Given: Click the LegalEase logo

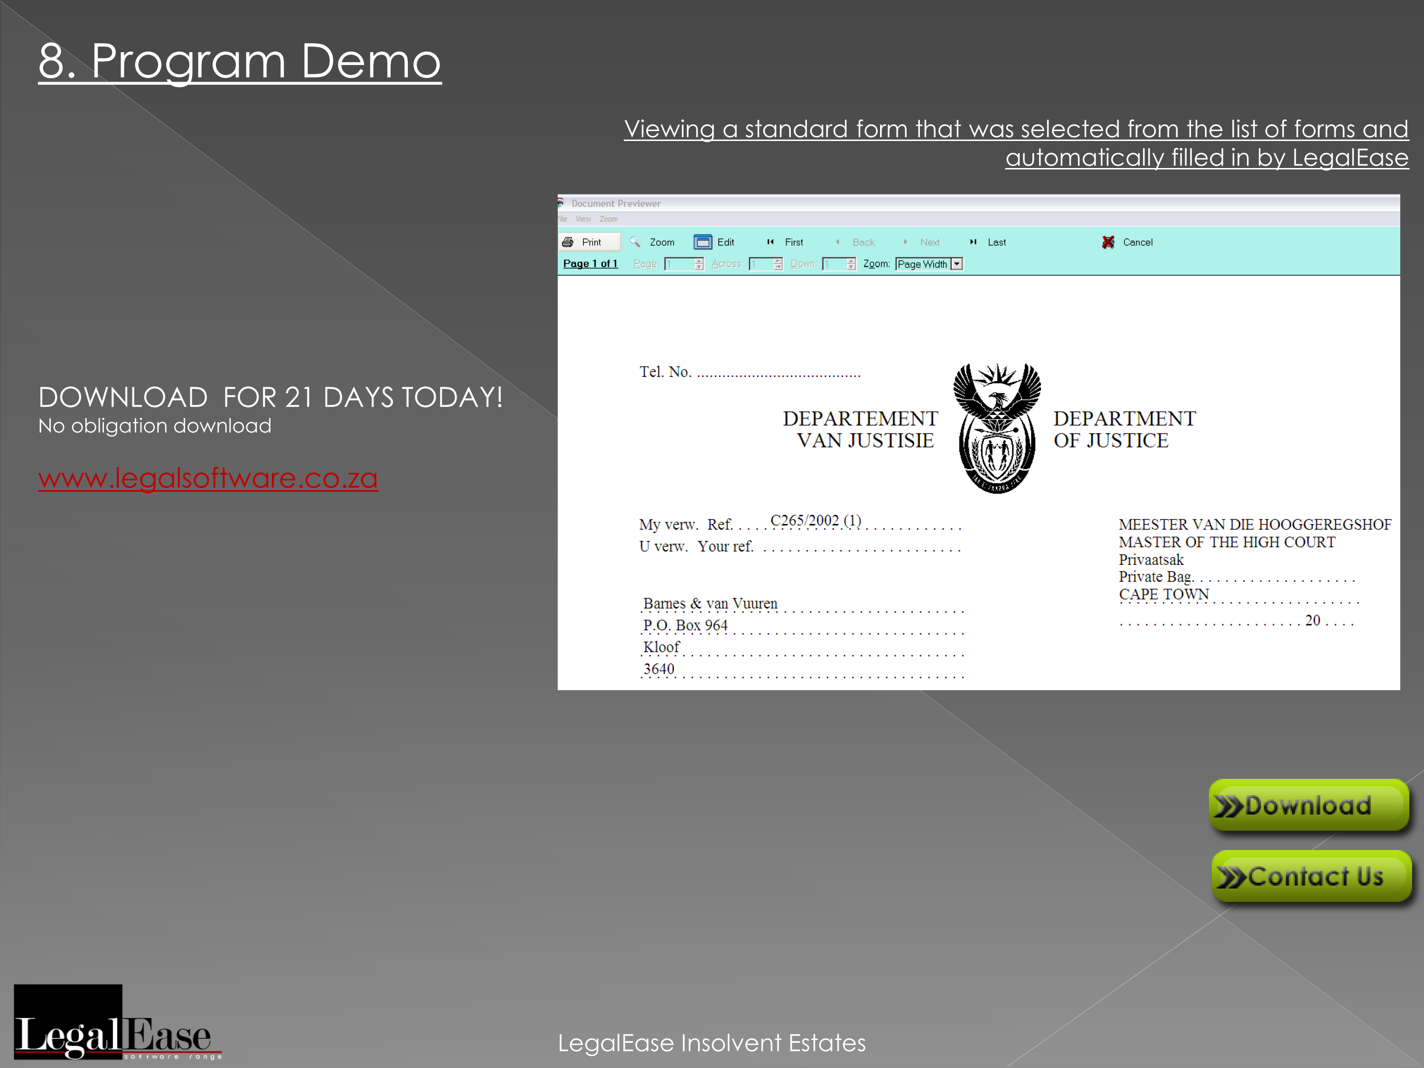Looking at the screenshot, I should click(x=118, y=1022).
